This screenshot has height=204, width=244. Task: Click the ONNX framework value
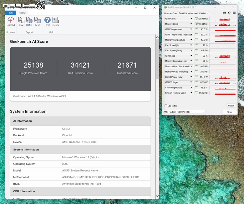tap(66, 129)
